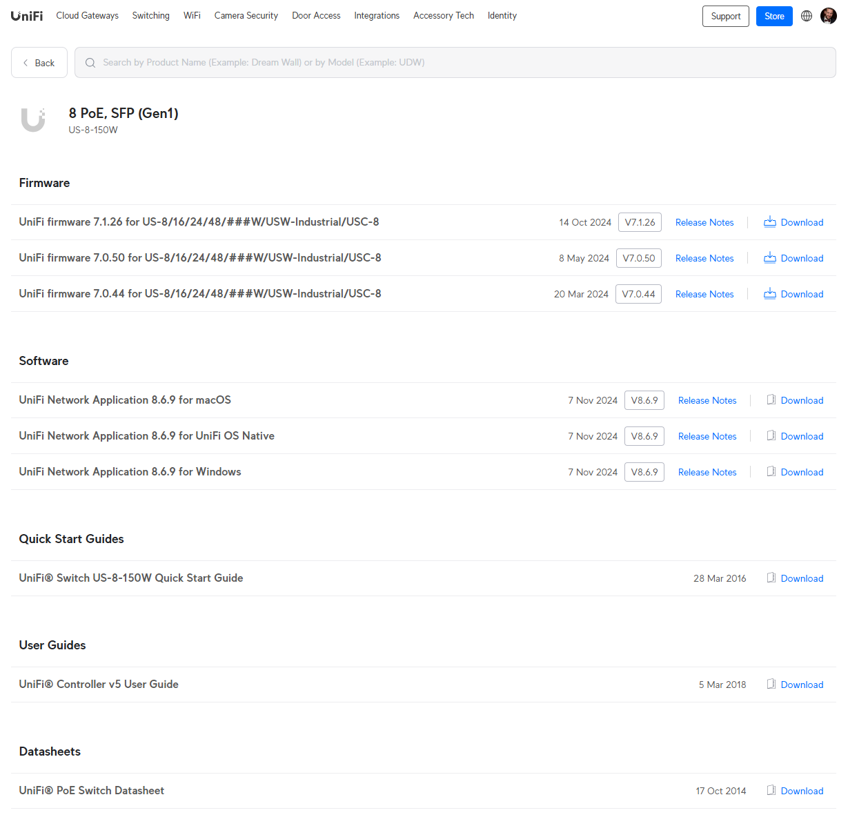Go to Door Access section

pyautogui.click(x=316, y=16)
